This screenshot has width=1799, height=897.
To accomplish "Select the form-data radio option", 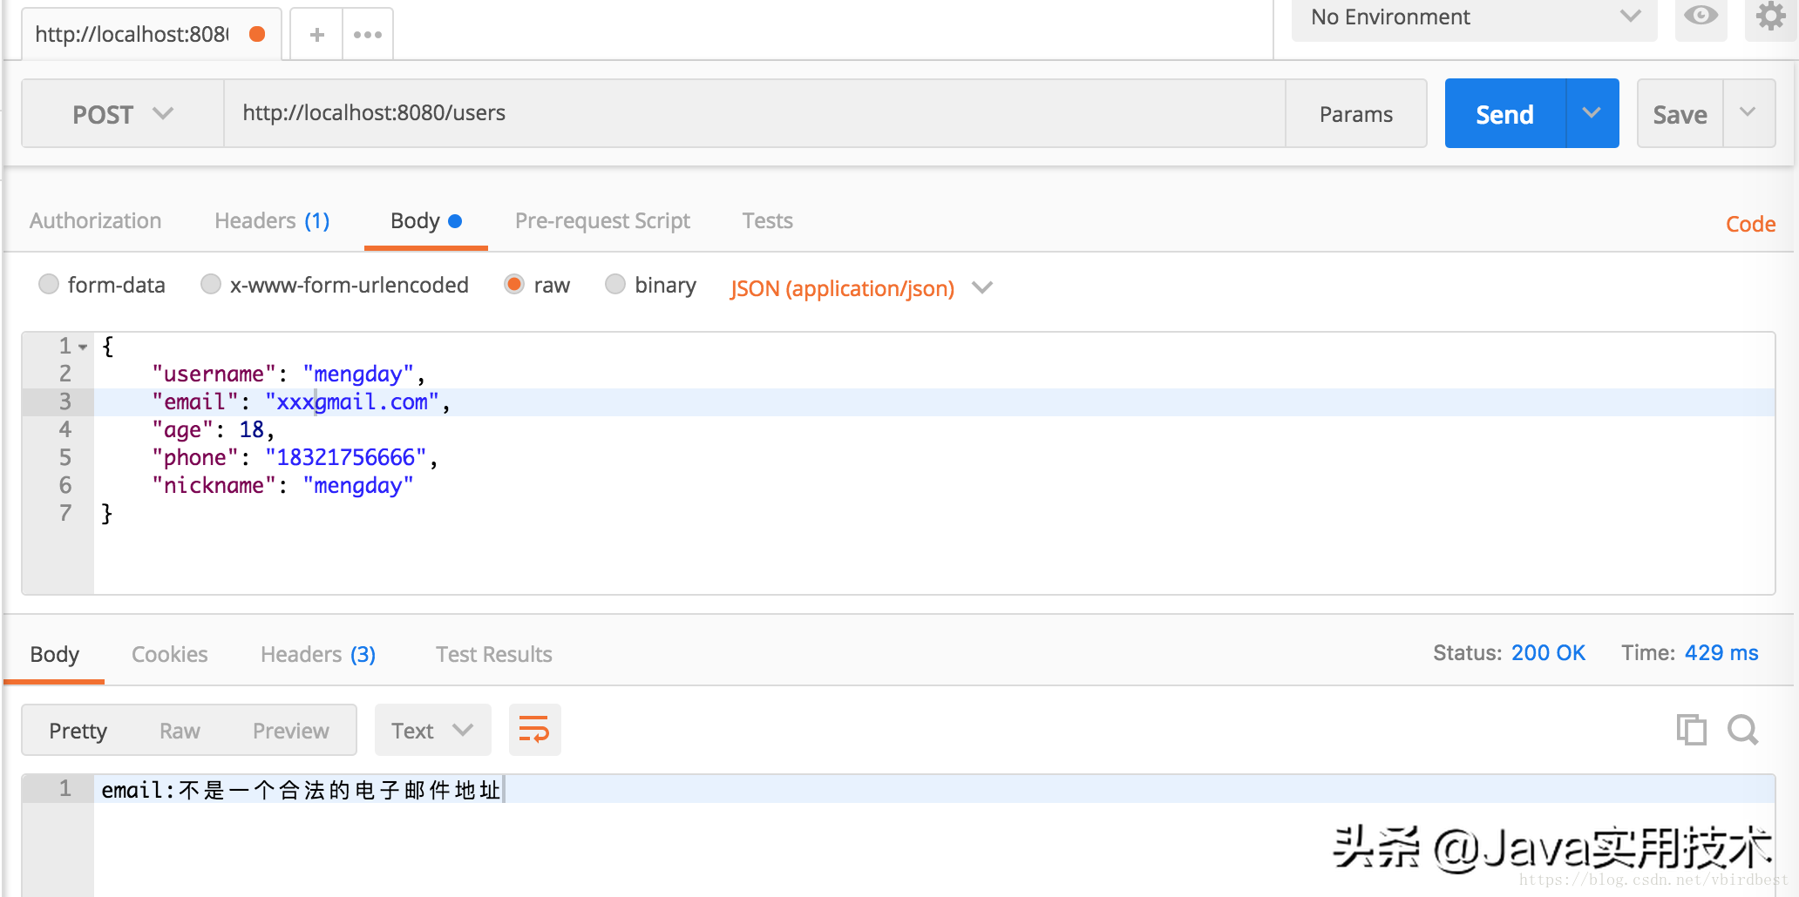I will point(49,285).
